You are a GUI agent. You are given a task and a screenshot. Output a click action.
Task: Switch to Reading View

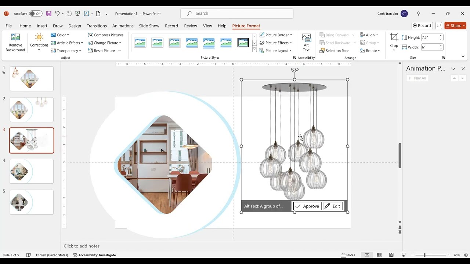[391, 255]
